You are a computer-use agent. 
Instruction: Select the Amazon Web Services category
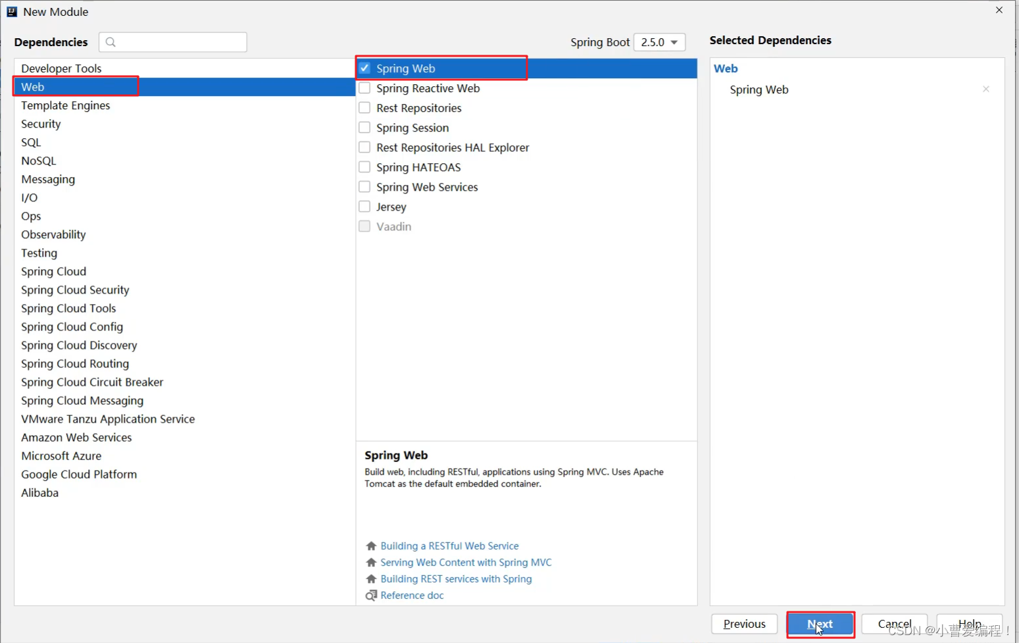(x=185, y=437)
